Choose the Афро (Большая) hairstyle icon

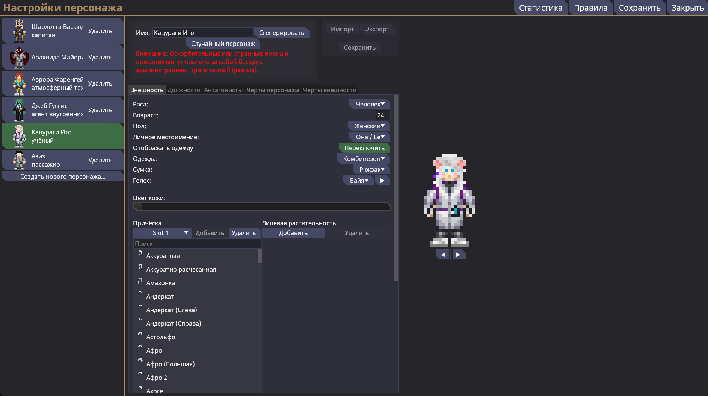(140, 361)
